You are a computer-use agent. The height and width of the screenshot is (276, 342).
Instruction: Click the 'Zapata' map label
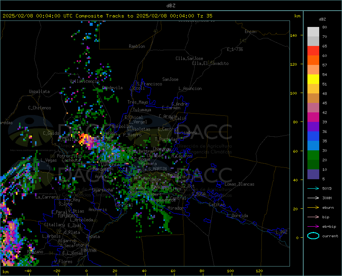pos(93,237)
